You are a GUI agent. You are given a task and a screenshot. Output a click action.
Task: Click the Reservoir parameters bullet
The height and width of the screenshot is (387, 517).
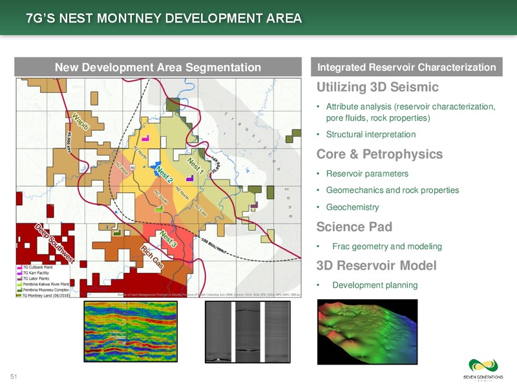[x=367, y=174]
